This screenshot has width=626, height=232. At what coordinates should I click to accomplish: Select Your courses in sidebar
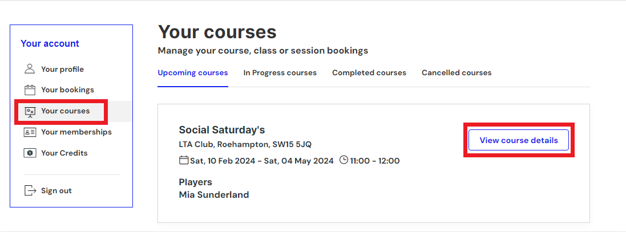tap(66, 111)
